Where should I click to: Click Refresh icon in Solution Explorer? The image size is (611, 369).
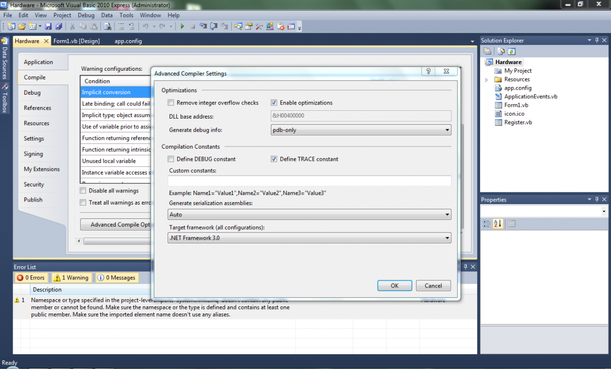coord(511,51)
